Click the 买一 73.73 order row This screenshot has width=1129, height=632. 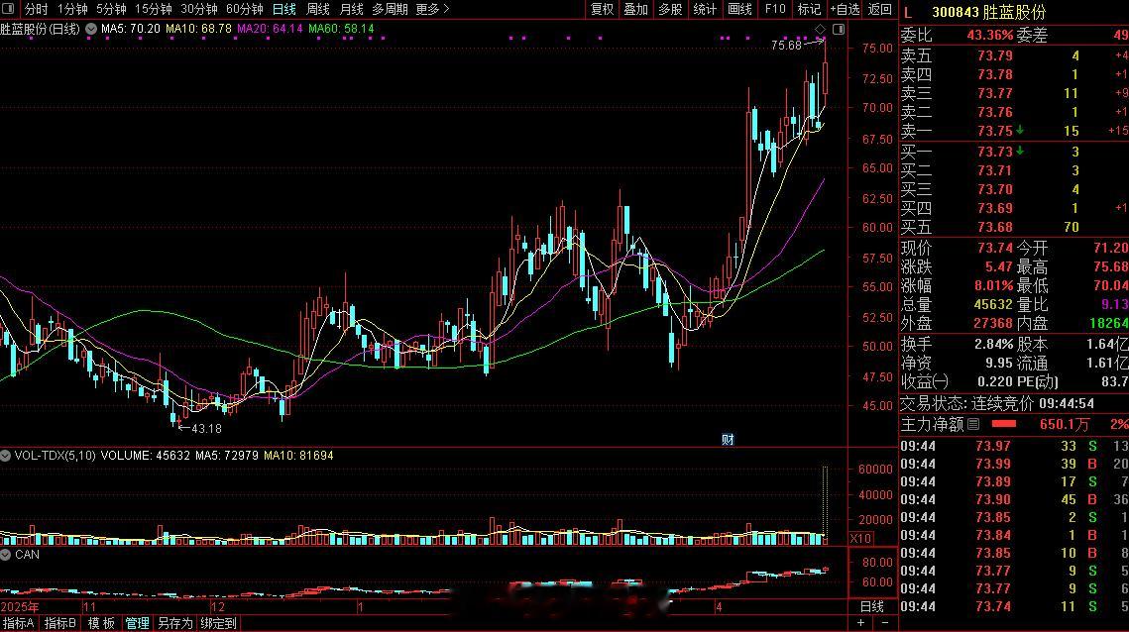(1014, 152)
